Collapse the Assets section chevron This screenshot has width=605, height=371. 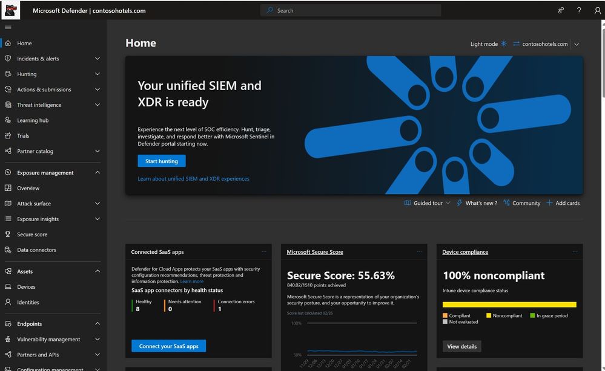pos(98,271)
